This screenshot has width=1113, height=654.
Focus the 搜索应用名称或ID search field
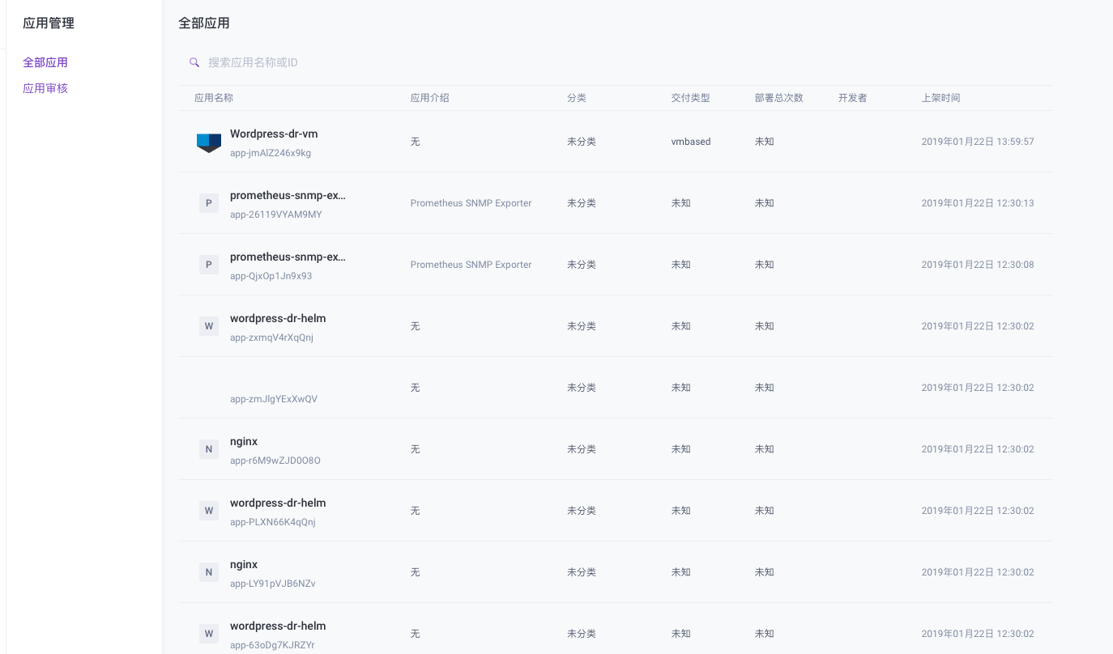pyautogui.click(x=616, y=62)
